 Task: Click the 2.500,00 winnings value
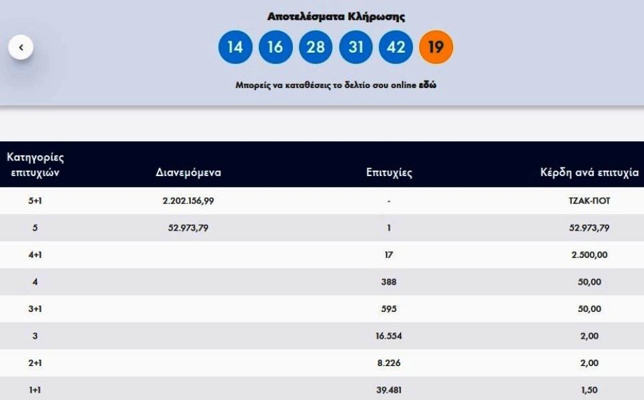coord(589,255)
